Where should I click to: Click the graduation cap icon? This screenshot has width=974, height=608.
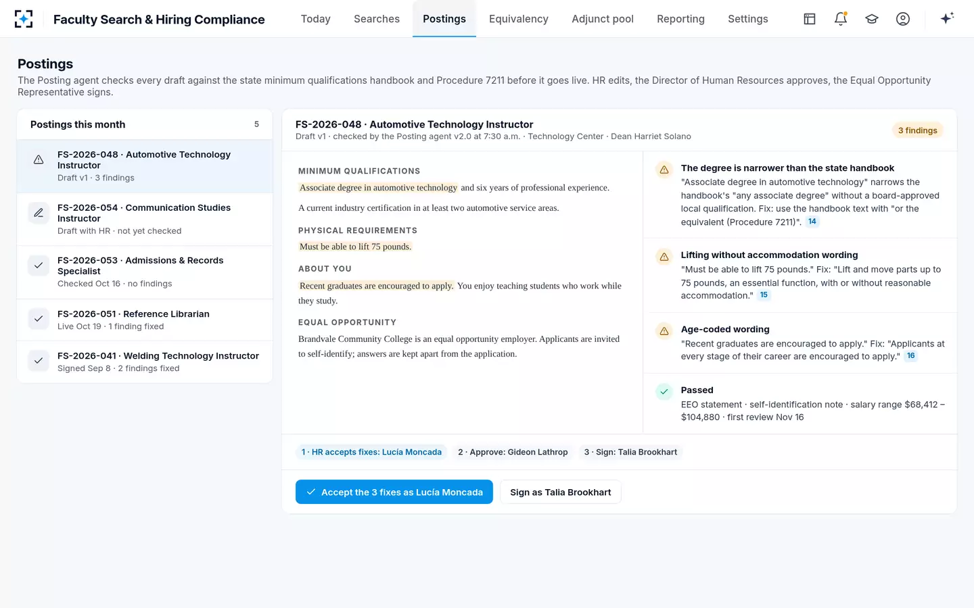[x=872, y=19]
